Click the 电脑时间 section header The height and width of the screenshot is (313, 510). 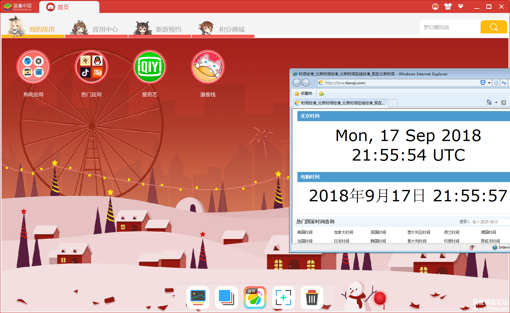tap(404, 177)
